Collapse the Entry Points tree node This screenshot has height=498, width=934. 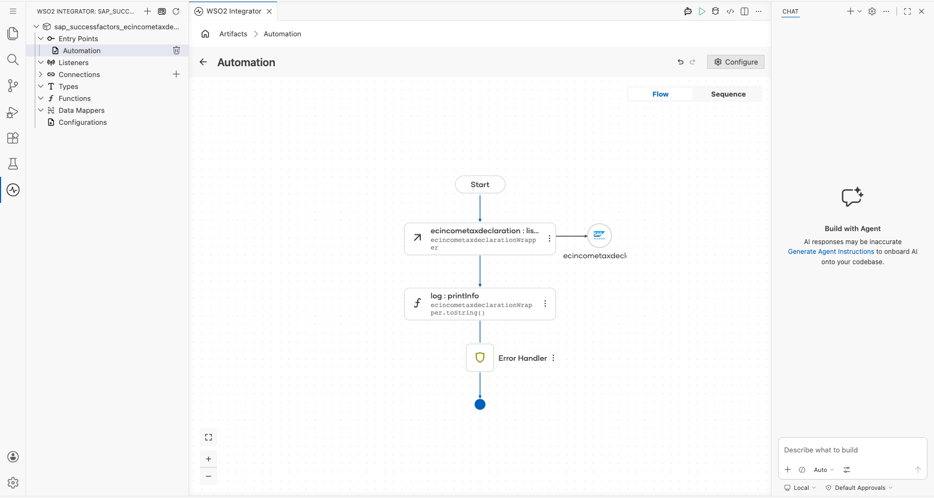(41, 39)
